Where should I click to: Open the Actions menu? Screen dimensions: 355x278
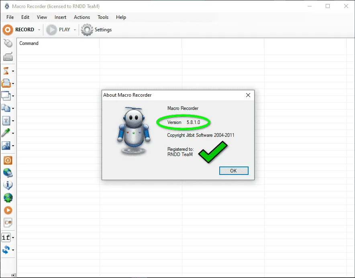pyautogui.click(x=82, y=17)
